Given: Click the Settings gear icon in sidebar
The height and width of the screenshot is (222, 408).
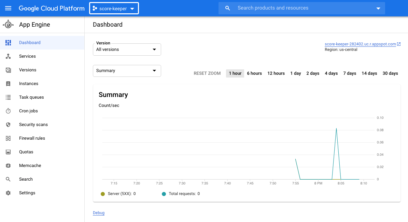Looking at the screenshot, I should (8, 193).
